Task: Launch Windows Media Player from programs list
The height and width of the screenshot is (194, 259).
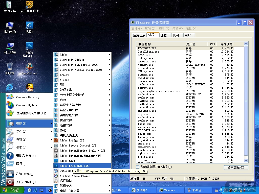Action: coord(75,176)
